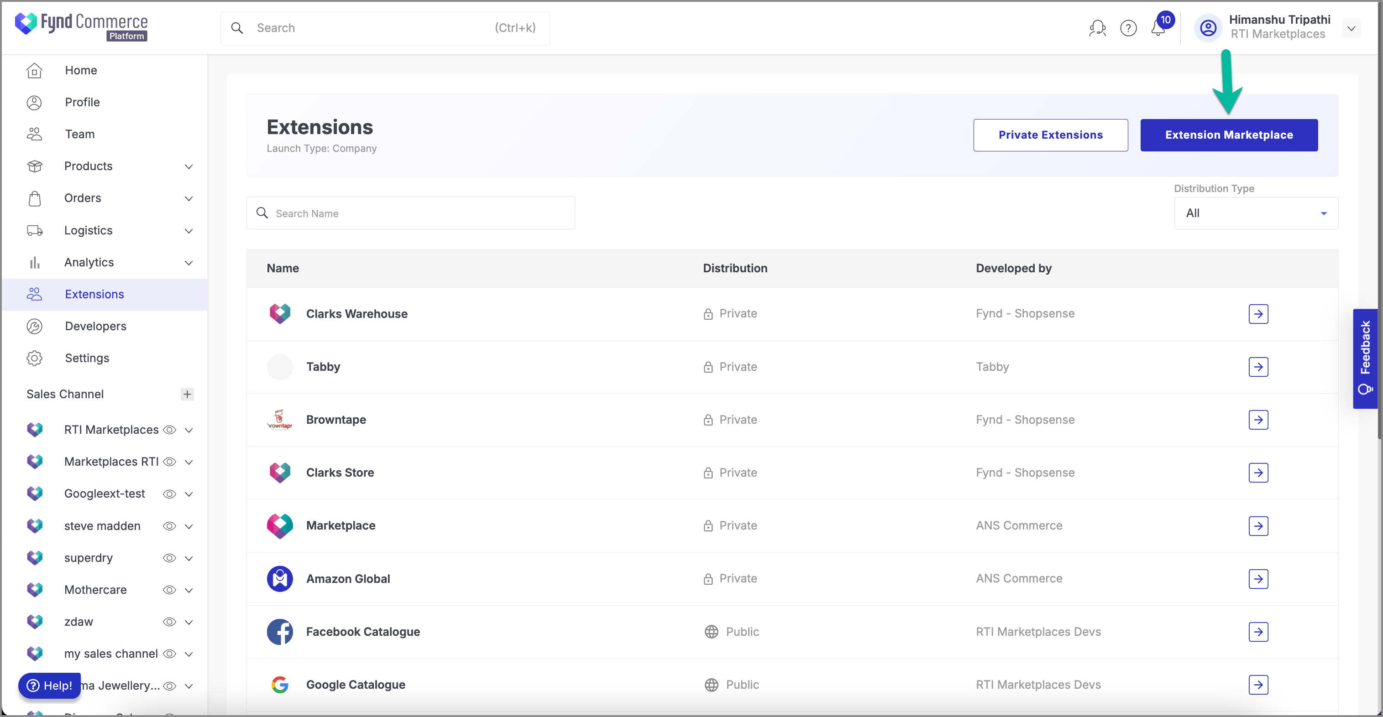
Task: Open the Clarks Warehouse extension name
Action: tap(356, 314)
